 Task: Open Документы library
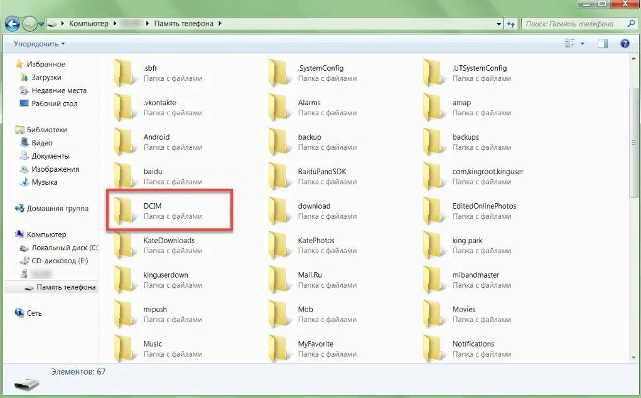point(50,155)
